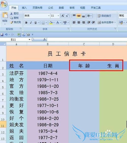Switch to the 审阅 Review tab
The width and height of the screenshot is (127, 143).
tap(72, 8)
